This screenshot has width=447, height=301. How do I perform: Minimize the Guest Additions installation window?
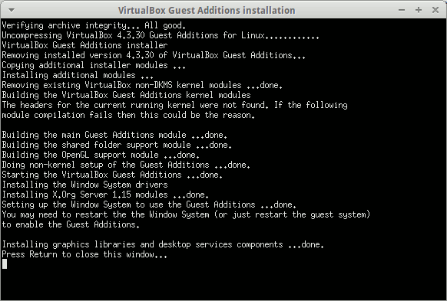pyautogui.click(x=402, y=10)
